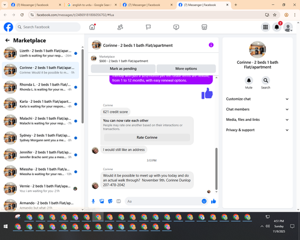Expand the Chat members section

click(x=257, y=109)
